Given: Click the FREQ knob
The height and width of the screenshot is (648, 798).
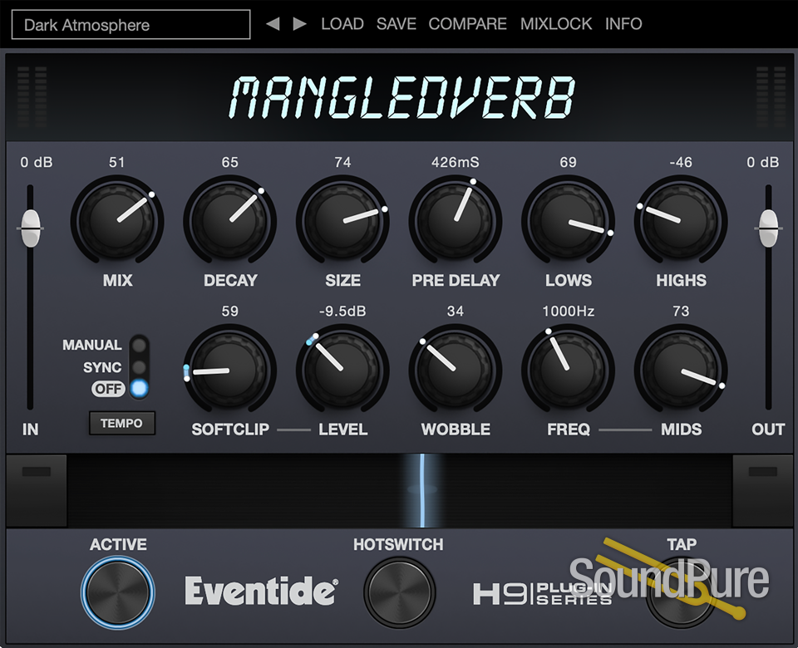Looking at the screenshot, I should pyautogui.click(x=569, y=369).
